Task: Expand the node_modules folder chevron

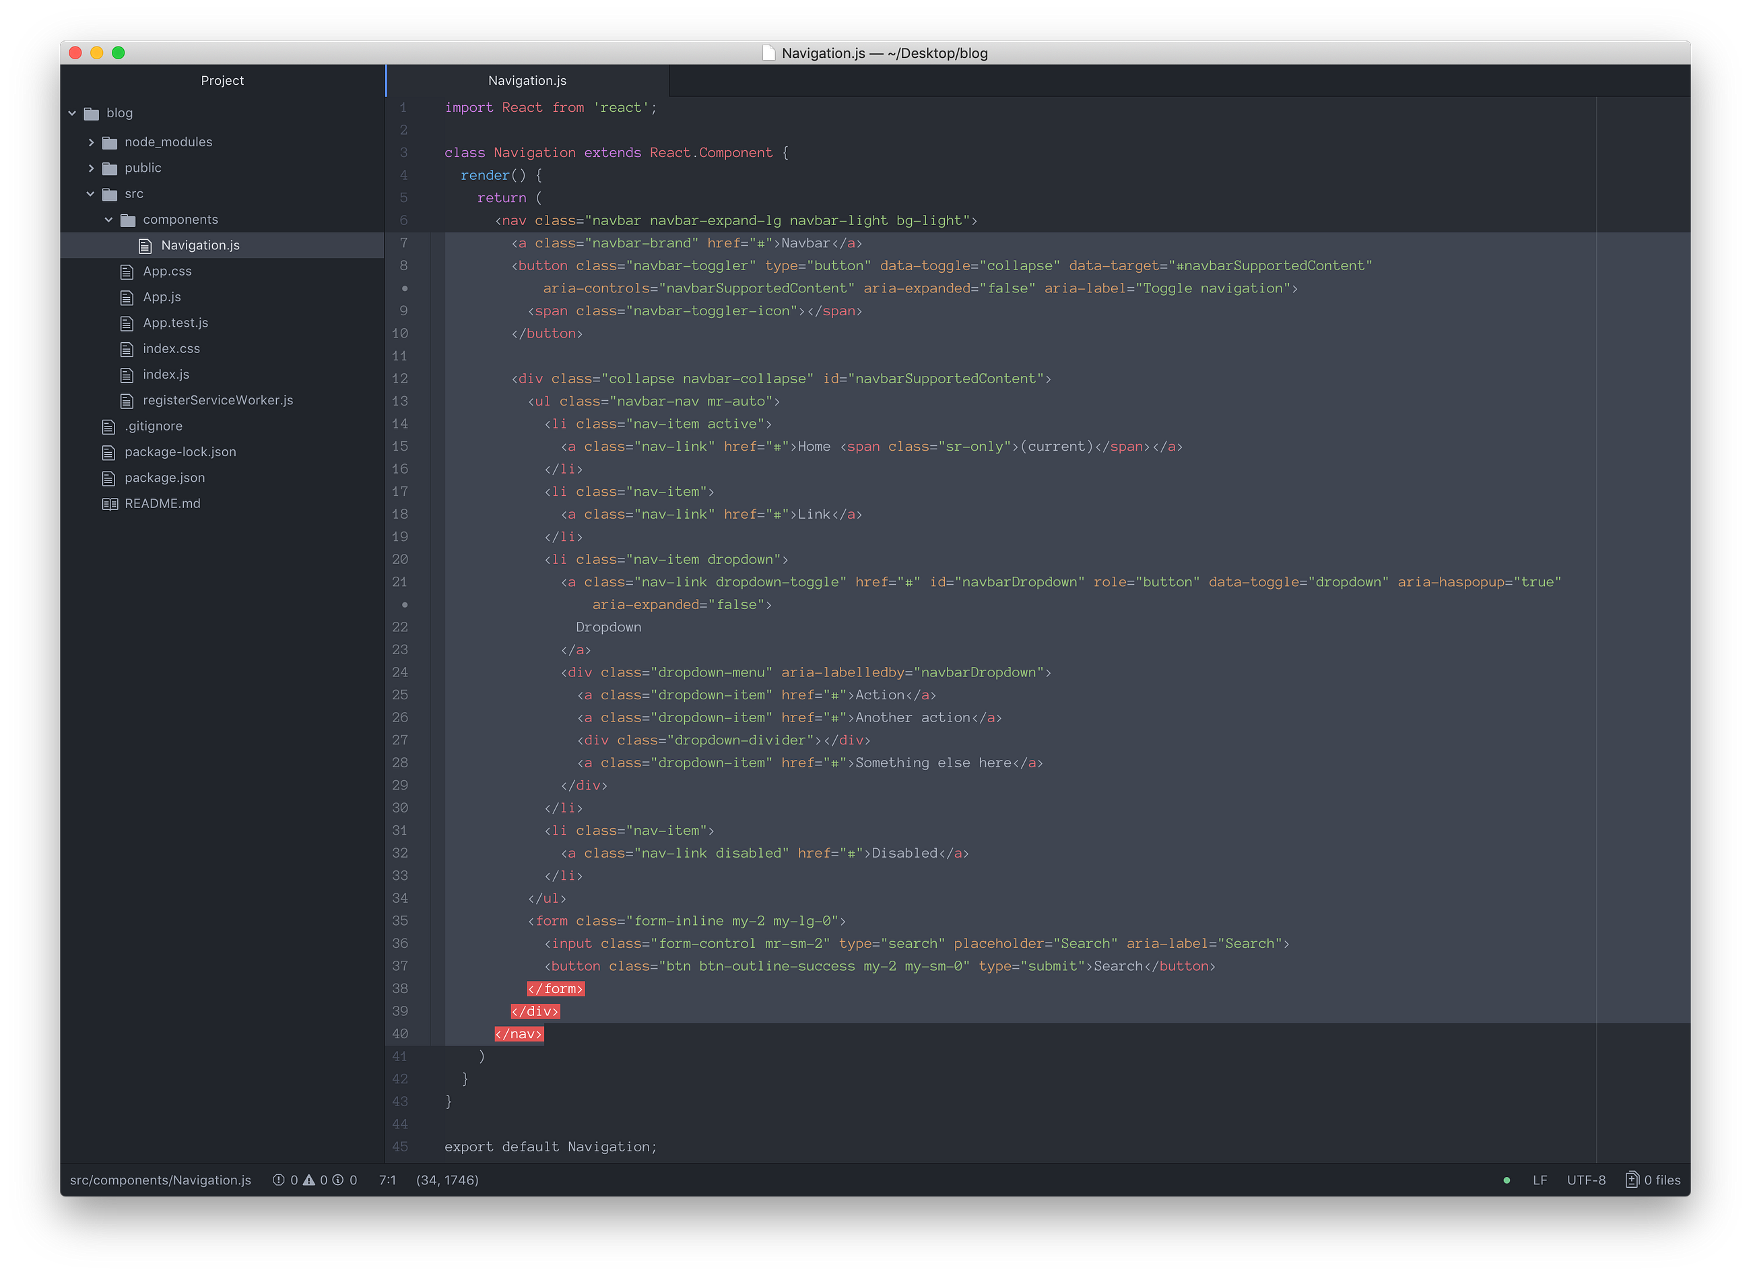Action: point(91,142)
